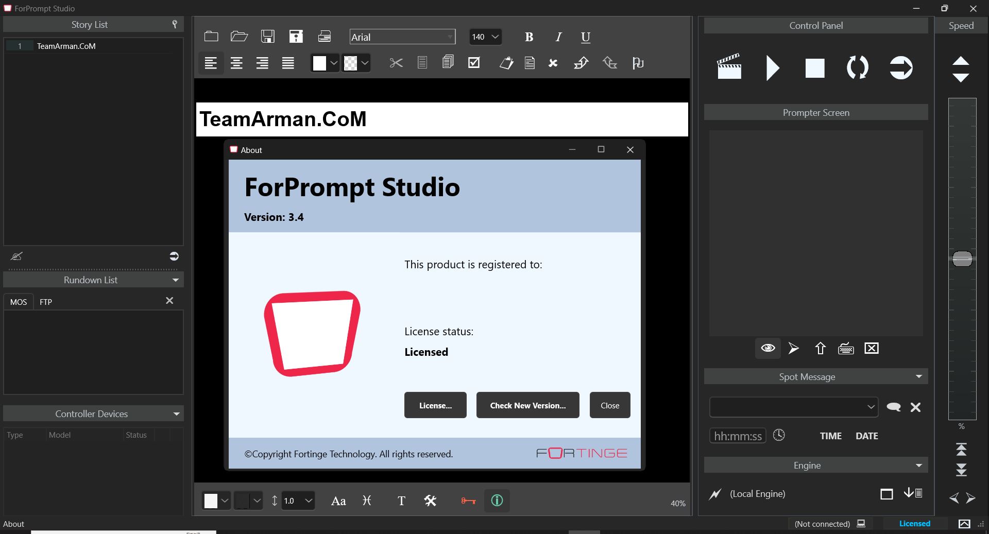Click the Close button in About dialog
Viewport: 989px width, 534px height.
coord(610,405)
